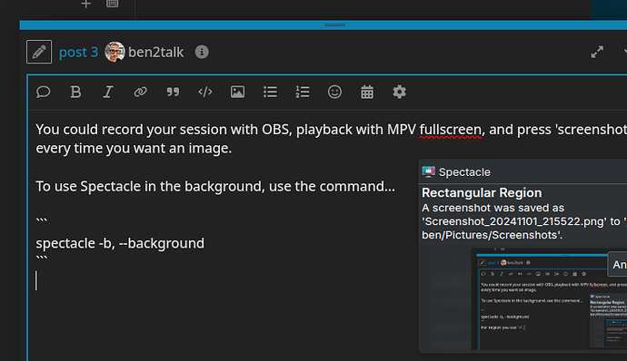Toggle bold formatting in composer toolbar
The height and width of the screenshot is (361, 627).
75,93
